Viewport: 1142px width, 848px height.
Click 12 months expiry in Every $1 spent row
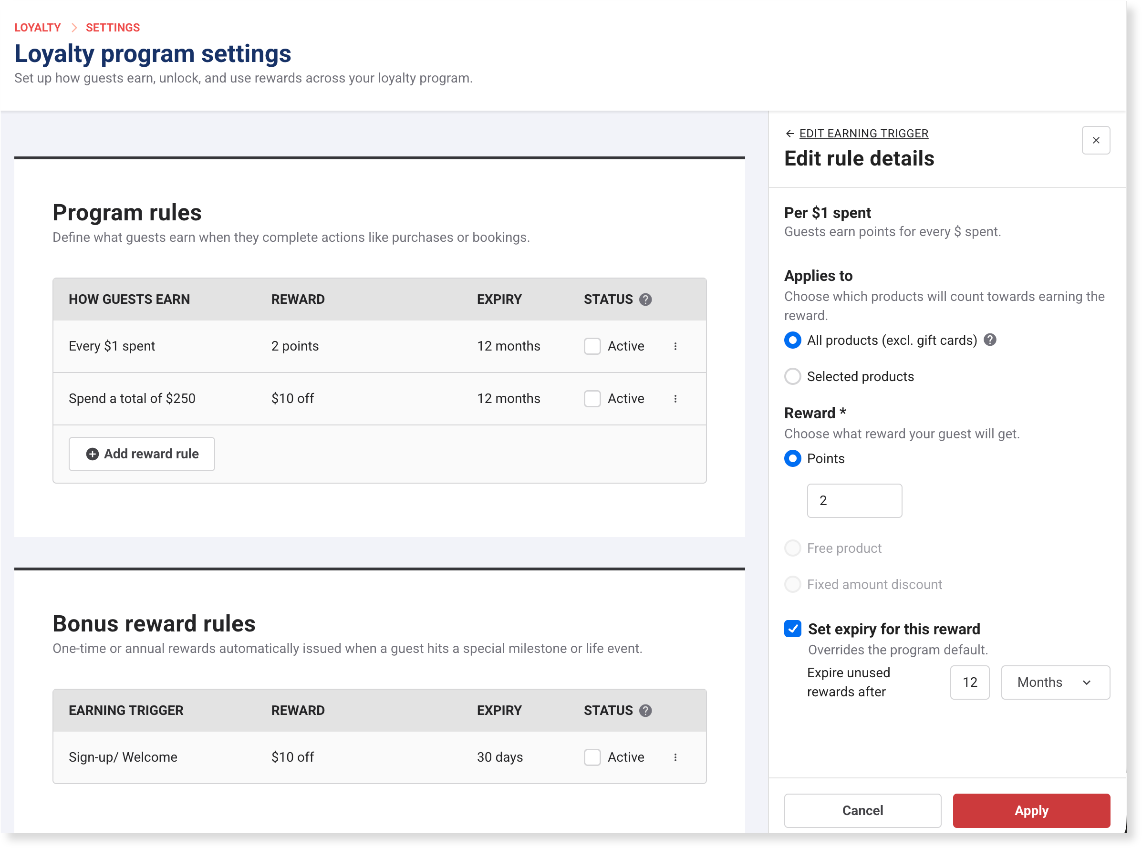point(509,346)
